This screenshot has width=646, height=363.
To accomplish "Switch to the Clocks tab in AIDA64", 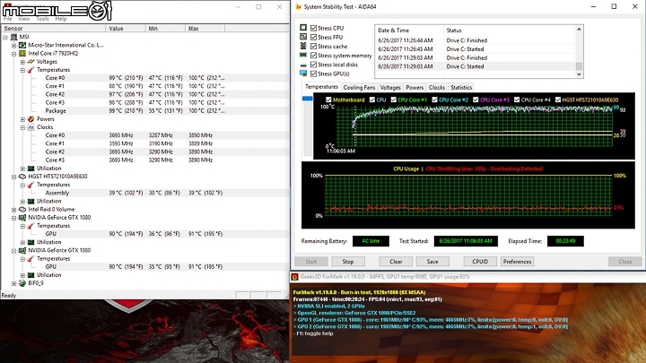I will click(437, 87).
